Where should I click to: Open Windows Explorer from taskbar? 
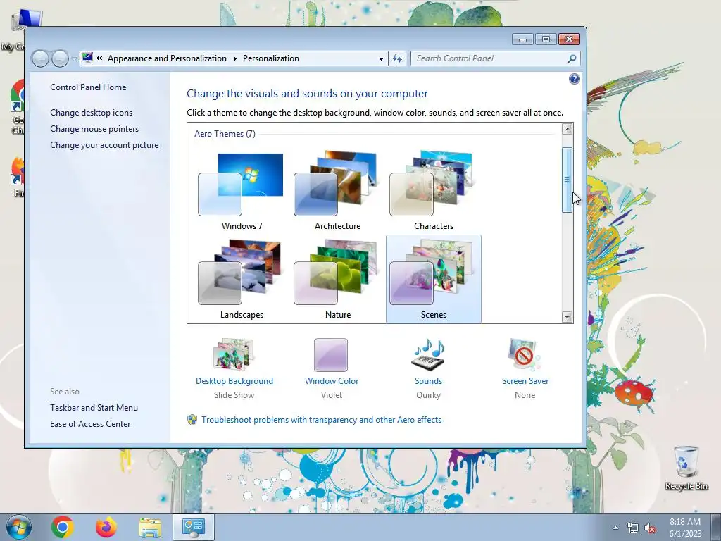(x=150, y=528)
